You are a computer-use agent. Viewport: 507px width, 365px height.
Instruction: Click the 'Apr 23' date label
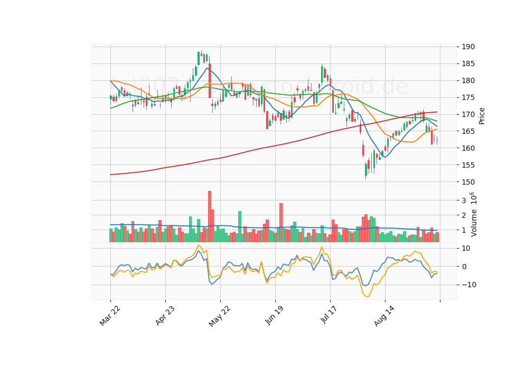coord(165,315)
